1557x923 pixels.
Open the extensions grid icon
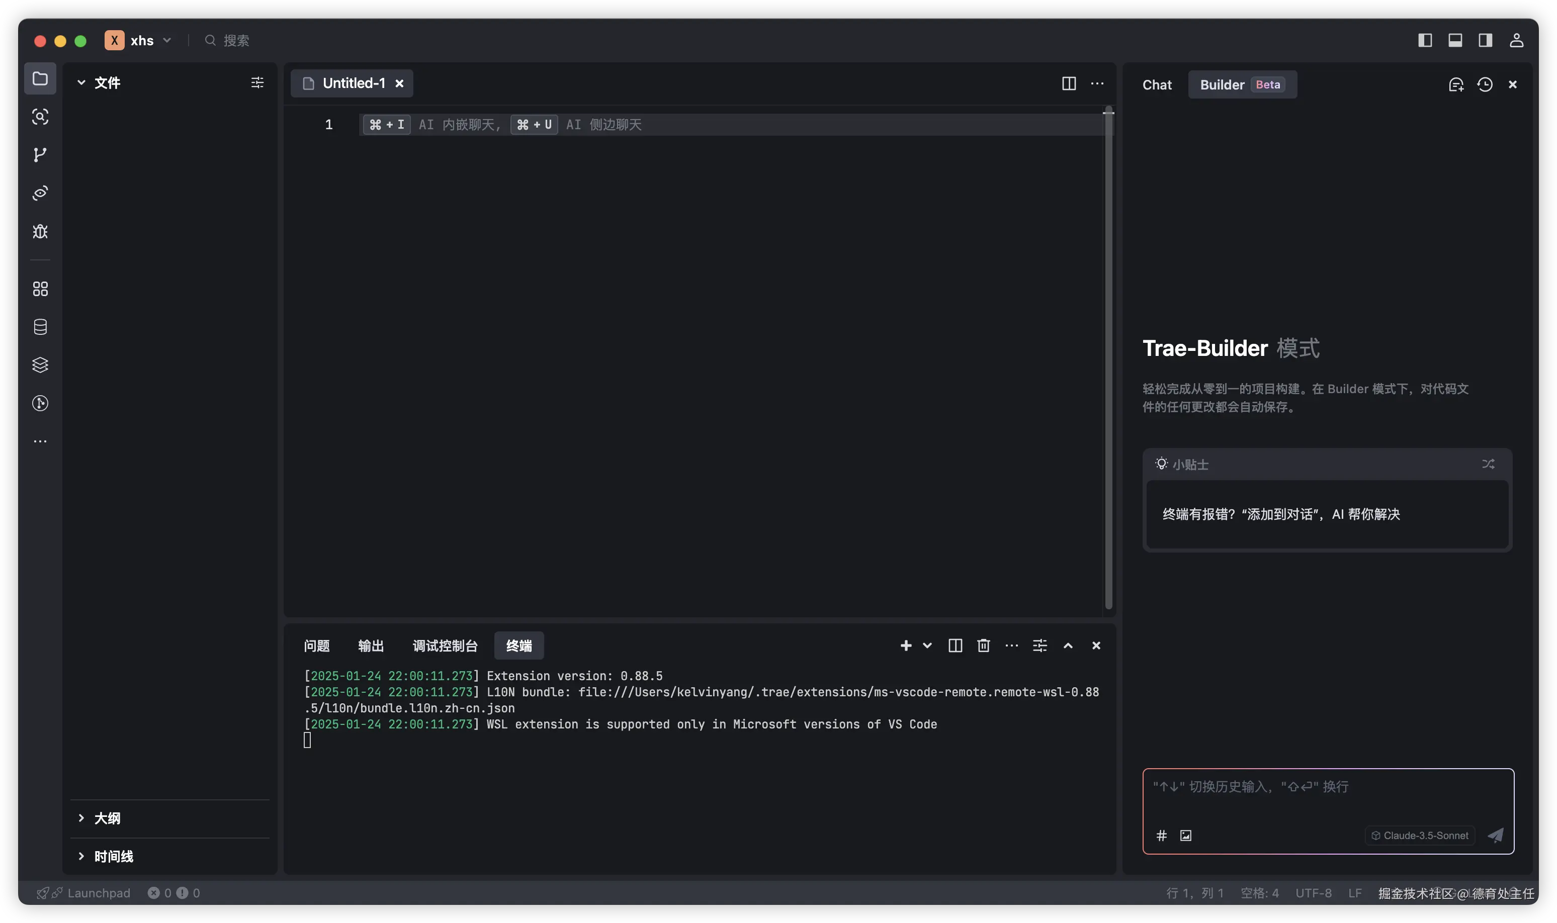click(x=40, y=289)
